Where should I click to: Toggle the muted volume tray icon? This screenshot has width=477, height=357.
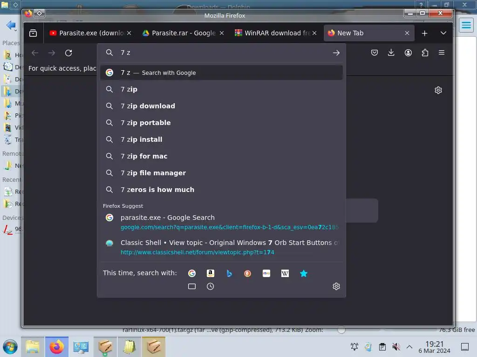396,347
